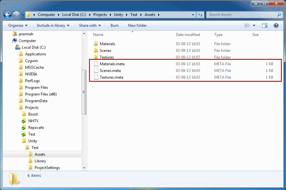
Task: Select the Textures folder icon
Action: [96, 57]
